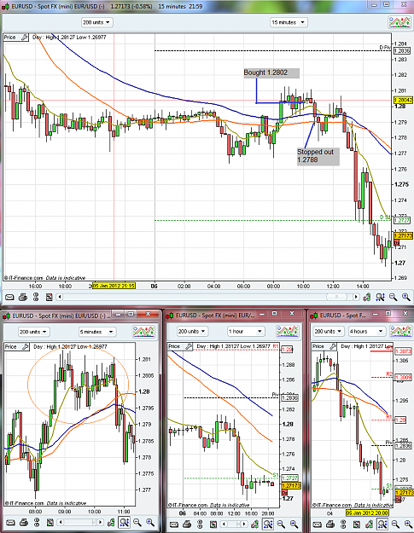
Task: Click the chain link icon in the 15-minute window toolbar
Action: [36, 298]
